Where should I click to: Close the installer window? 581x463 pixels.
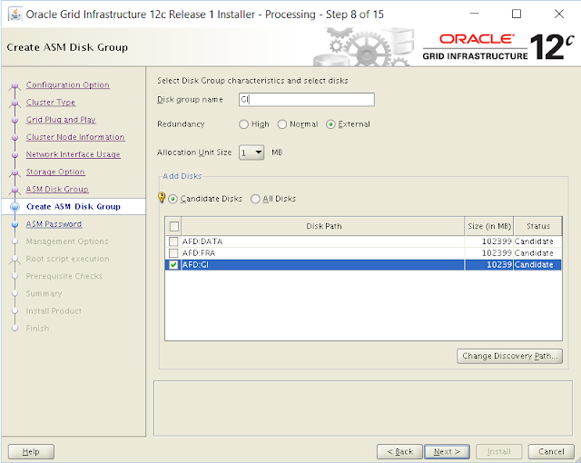pos(559,15)
